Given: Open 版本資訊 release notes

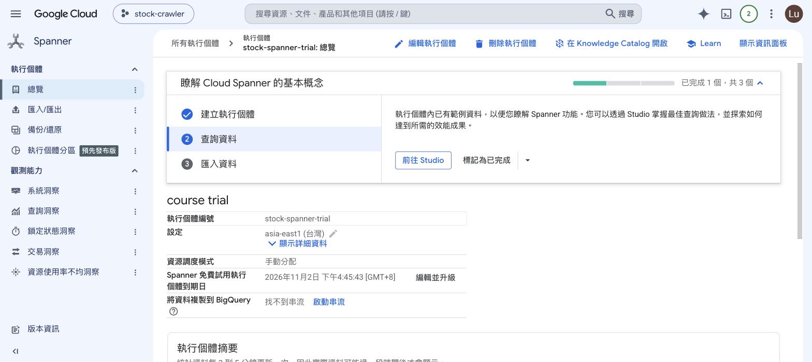Looking at the screenshot, I should [x=44, y=329].
